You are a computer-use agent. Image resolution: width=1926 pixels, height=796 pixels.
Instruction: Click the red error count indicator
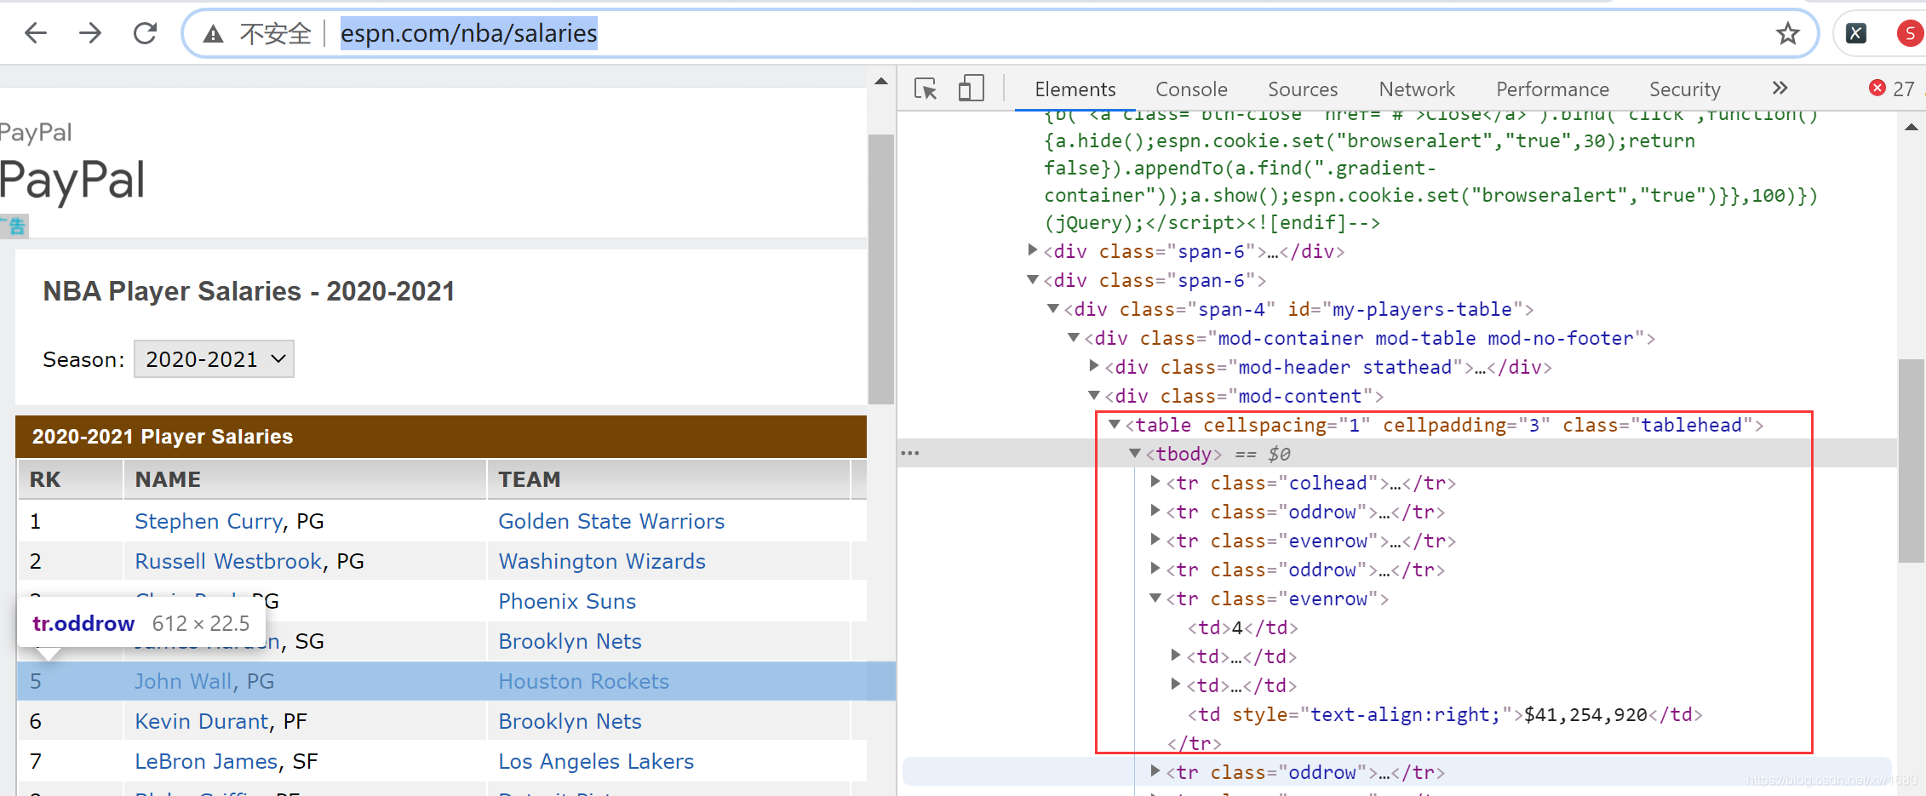(1892, 89)
